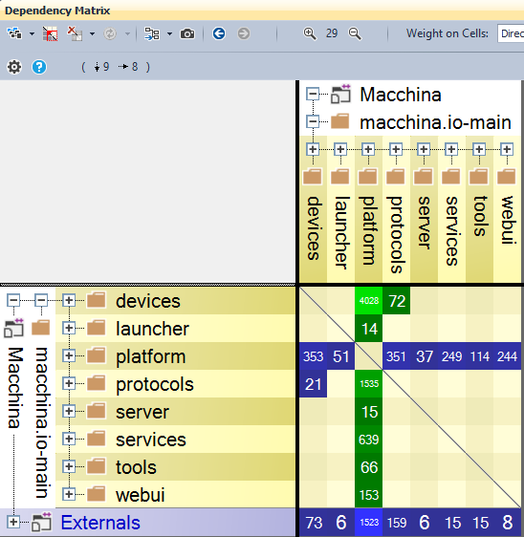Click the 73 cell in Externals row

313,523
